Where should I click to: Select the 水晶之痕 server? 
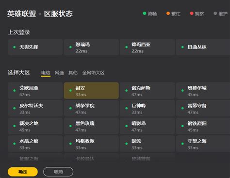[35, 144]
